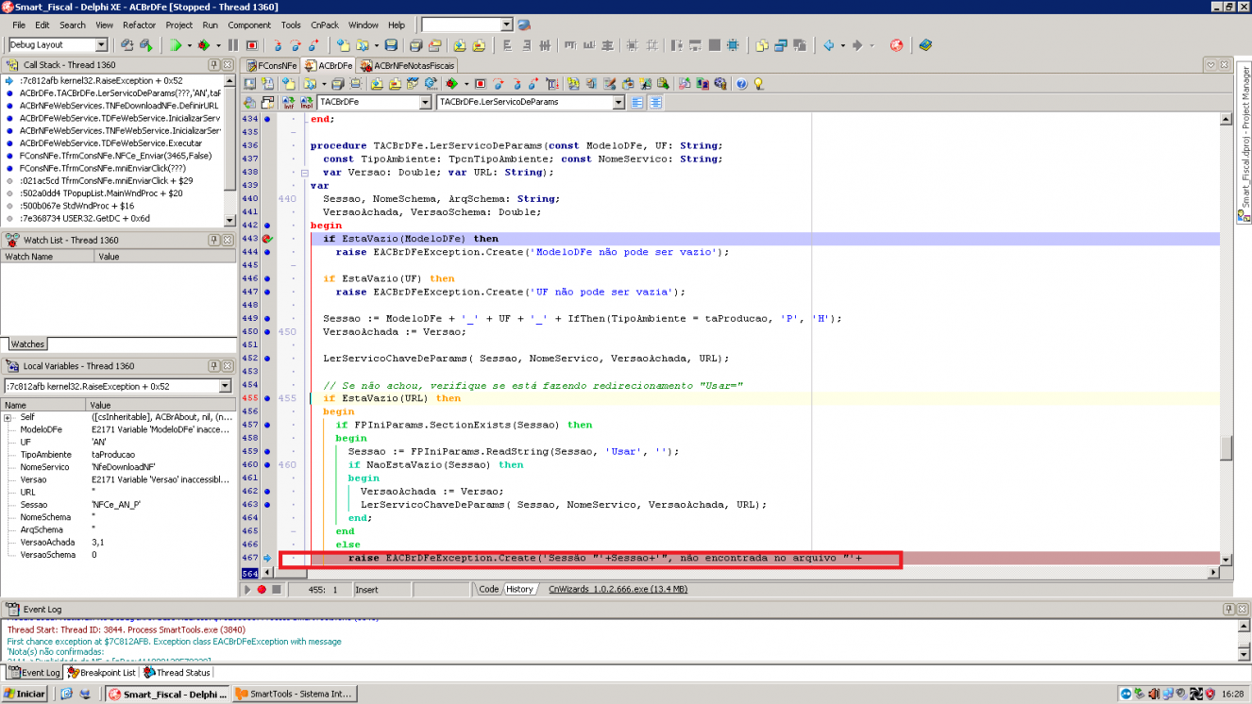
Task: Switch to the FConsNFe editor tab
Action: (271, 65)
